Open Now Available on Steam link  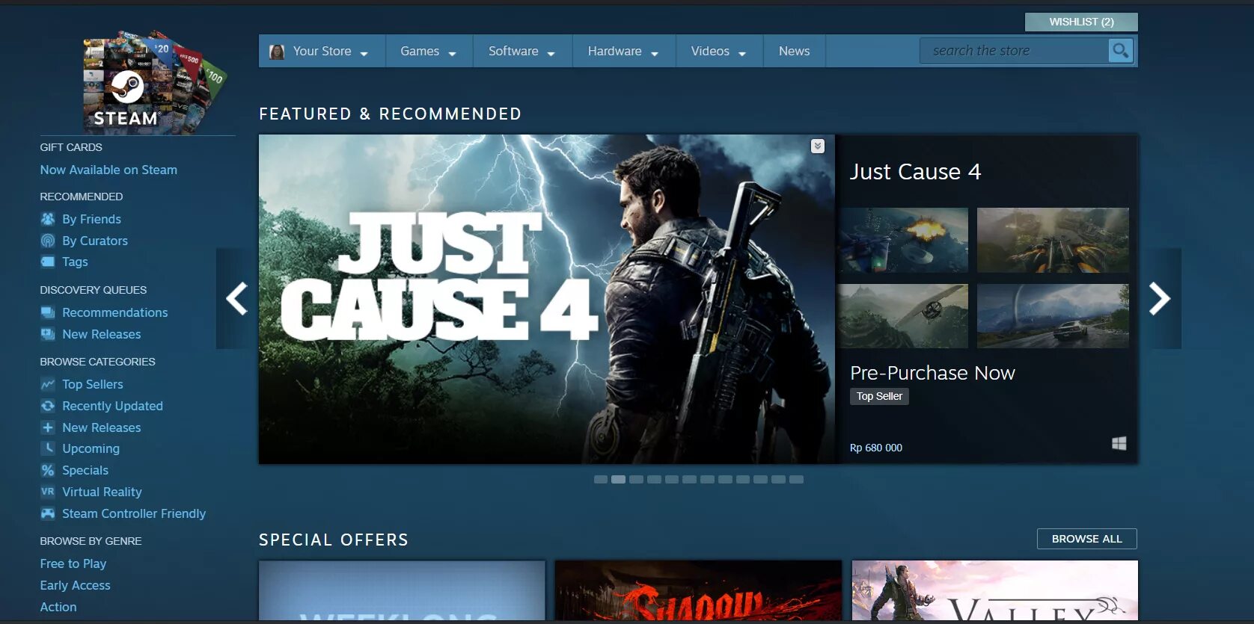click(108, 170)
